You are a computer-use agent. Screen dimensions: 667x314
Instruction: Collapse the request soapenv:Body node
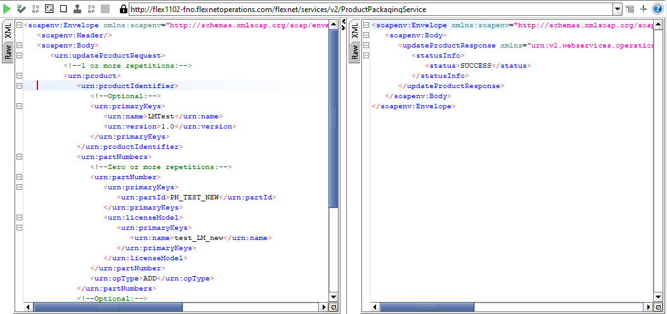tap(19, 45)
